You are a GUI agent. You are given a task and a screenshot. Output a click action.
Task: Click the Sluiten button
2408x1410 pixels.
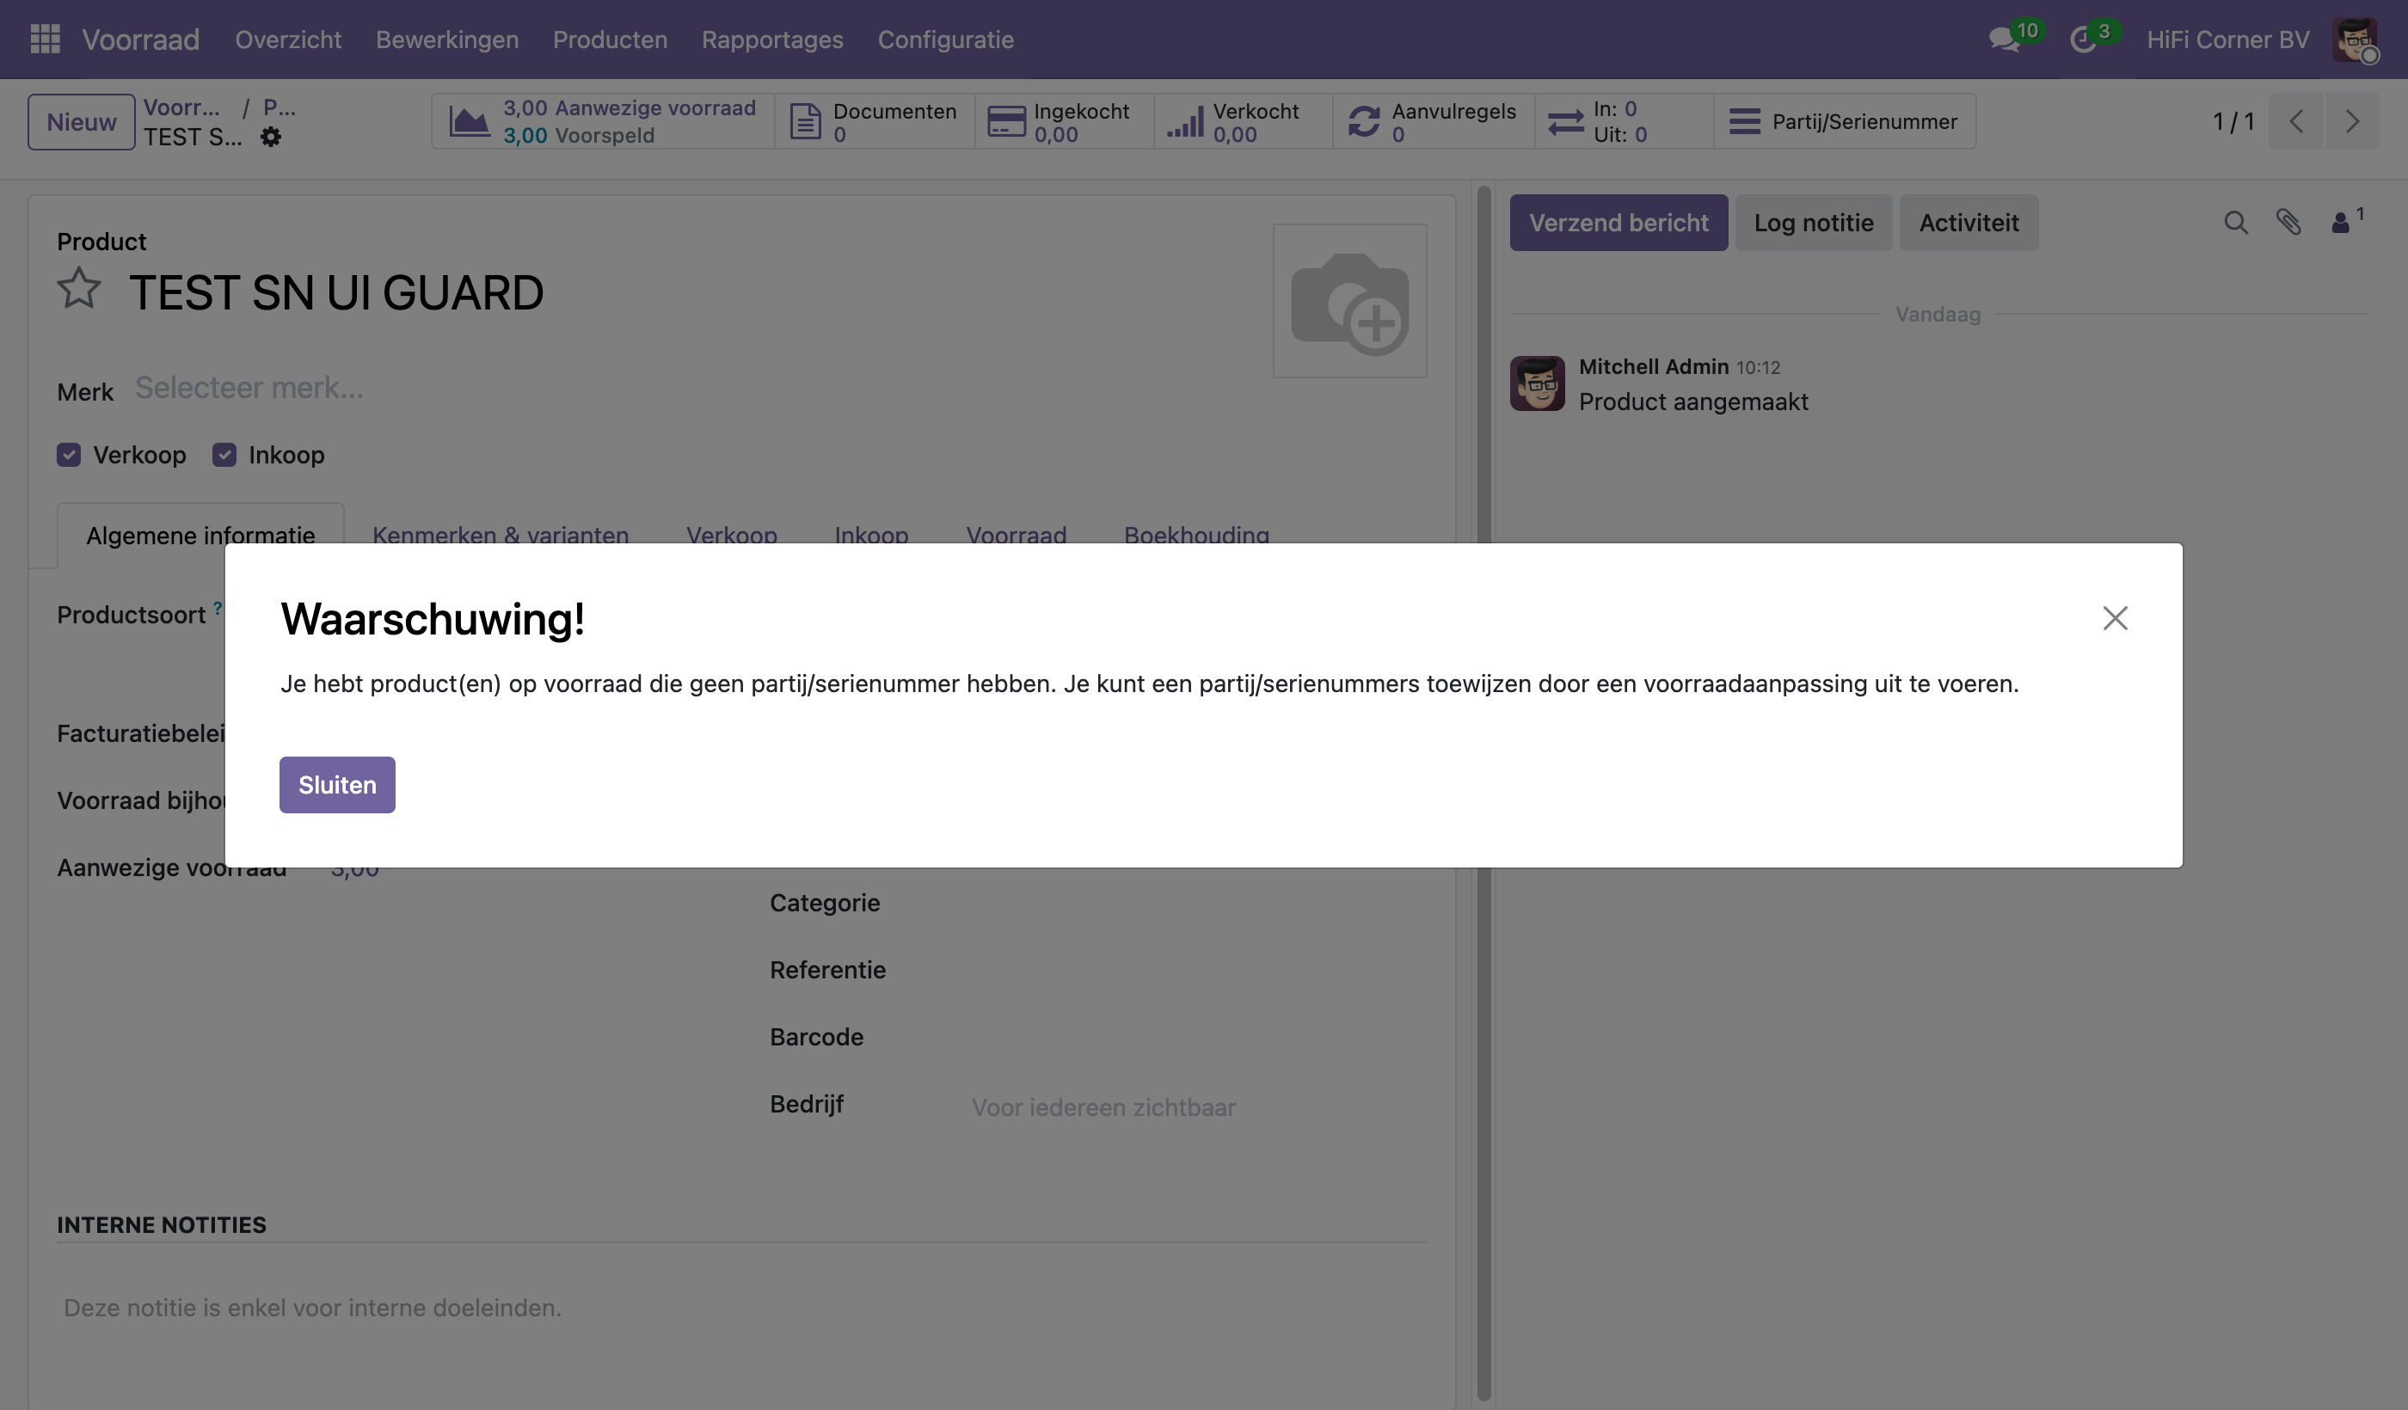pyautogui.click(x=337, y=784)
